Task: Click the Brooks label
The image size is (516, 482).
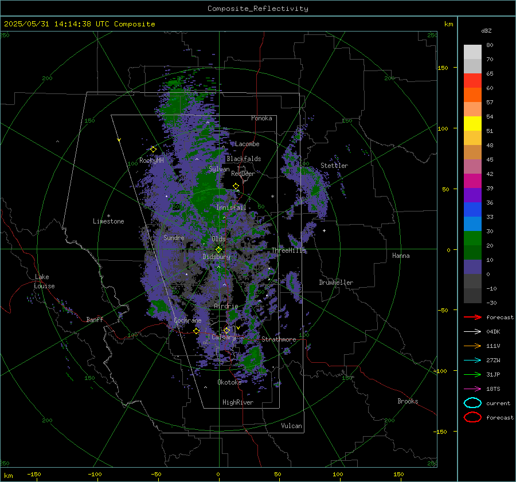Action: click(408, 401)
